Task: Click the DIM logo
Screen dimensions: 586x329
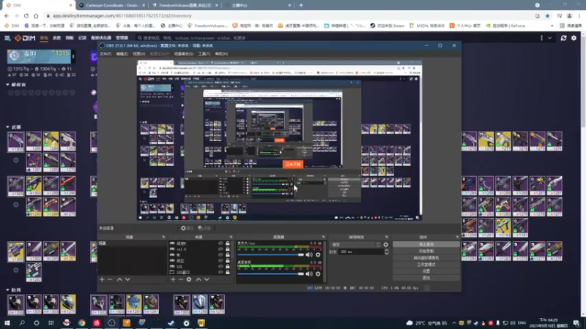Action: (25, 38)
